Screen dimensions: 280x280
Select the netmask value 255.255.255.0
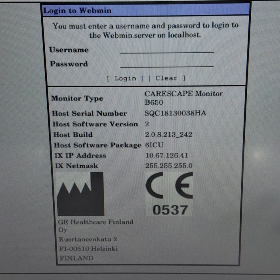click(x=169, y=166)
